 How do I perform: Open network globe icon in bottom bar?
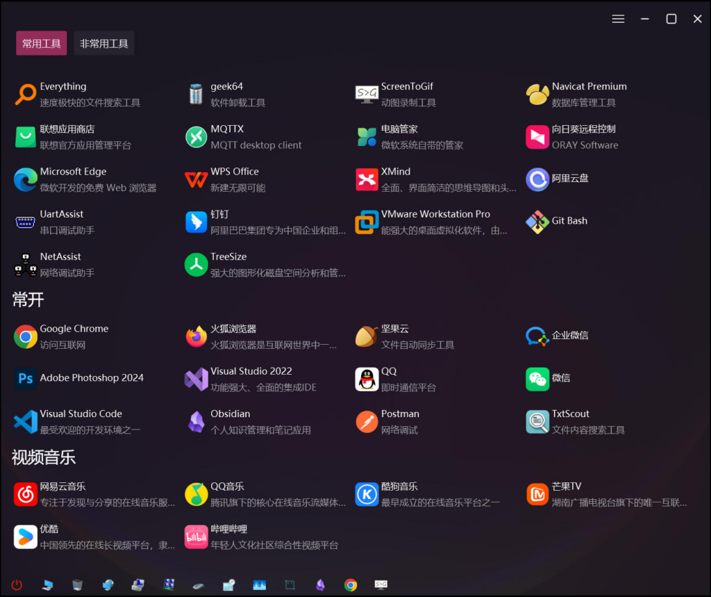pyautogui.click(x=108, y=584)
